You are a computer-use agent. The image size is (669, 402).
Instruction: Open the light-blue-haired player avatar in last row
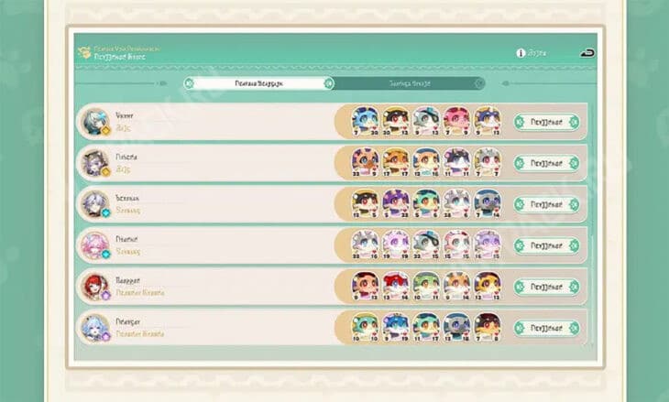(94, 328)
